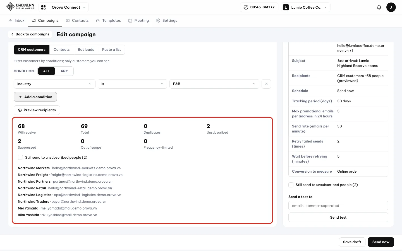Click the Send now button
402x251 pixels.
[381, 242]
